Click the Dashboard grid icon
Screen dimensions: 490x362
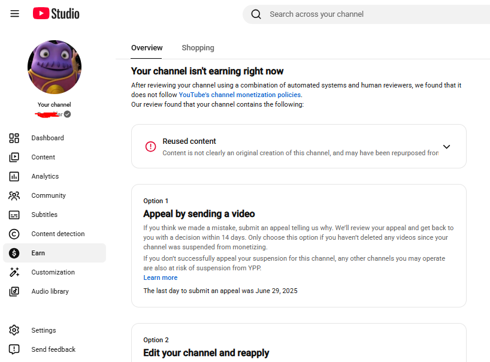pos(14,138)
